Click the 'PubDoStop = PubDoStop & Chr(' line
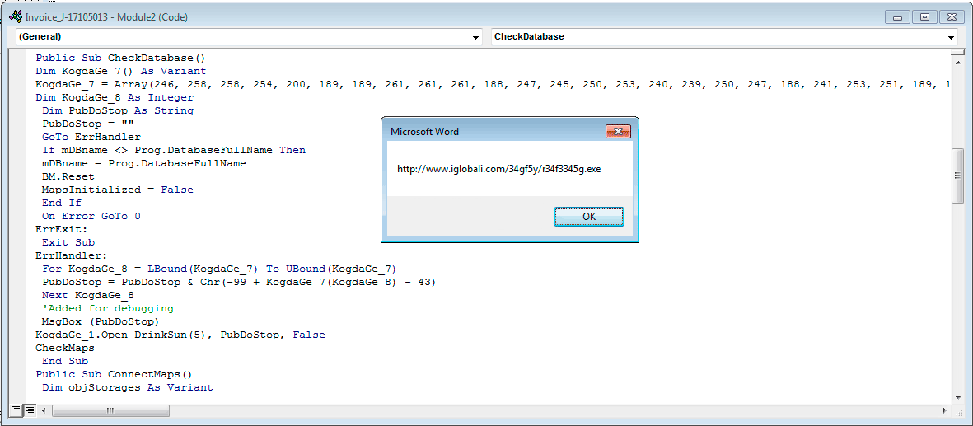The height and width of the screenshot is (426, 973). pos(239,282)
